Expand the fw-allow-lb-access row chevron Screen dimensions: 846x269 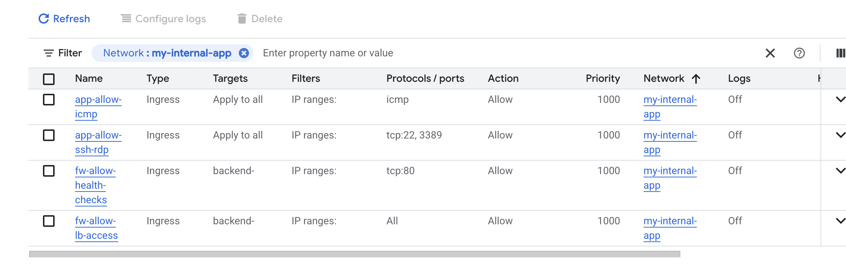[x=840, y=221]
